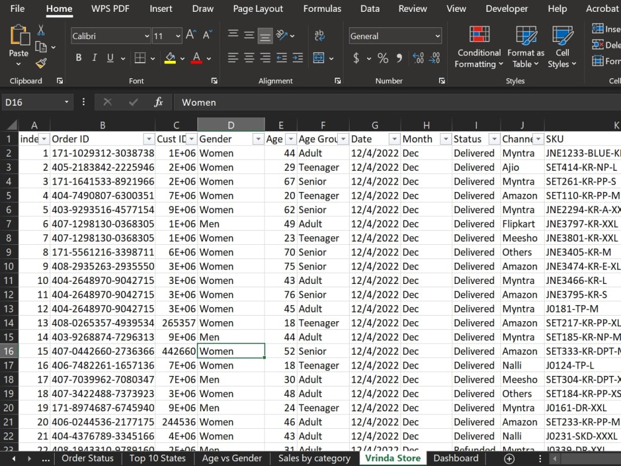Activate the Format Painter brush
This screenshot has height=466, width=621.
pyautogui.click(x=41, y=63)
